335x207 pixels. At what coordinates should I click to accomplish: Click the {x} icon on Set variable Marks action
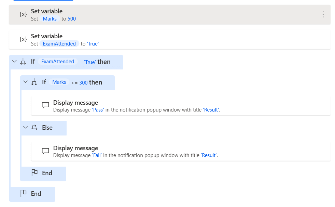click(x=23, y=14)
